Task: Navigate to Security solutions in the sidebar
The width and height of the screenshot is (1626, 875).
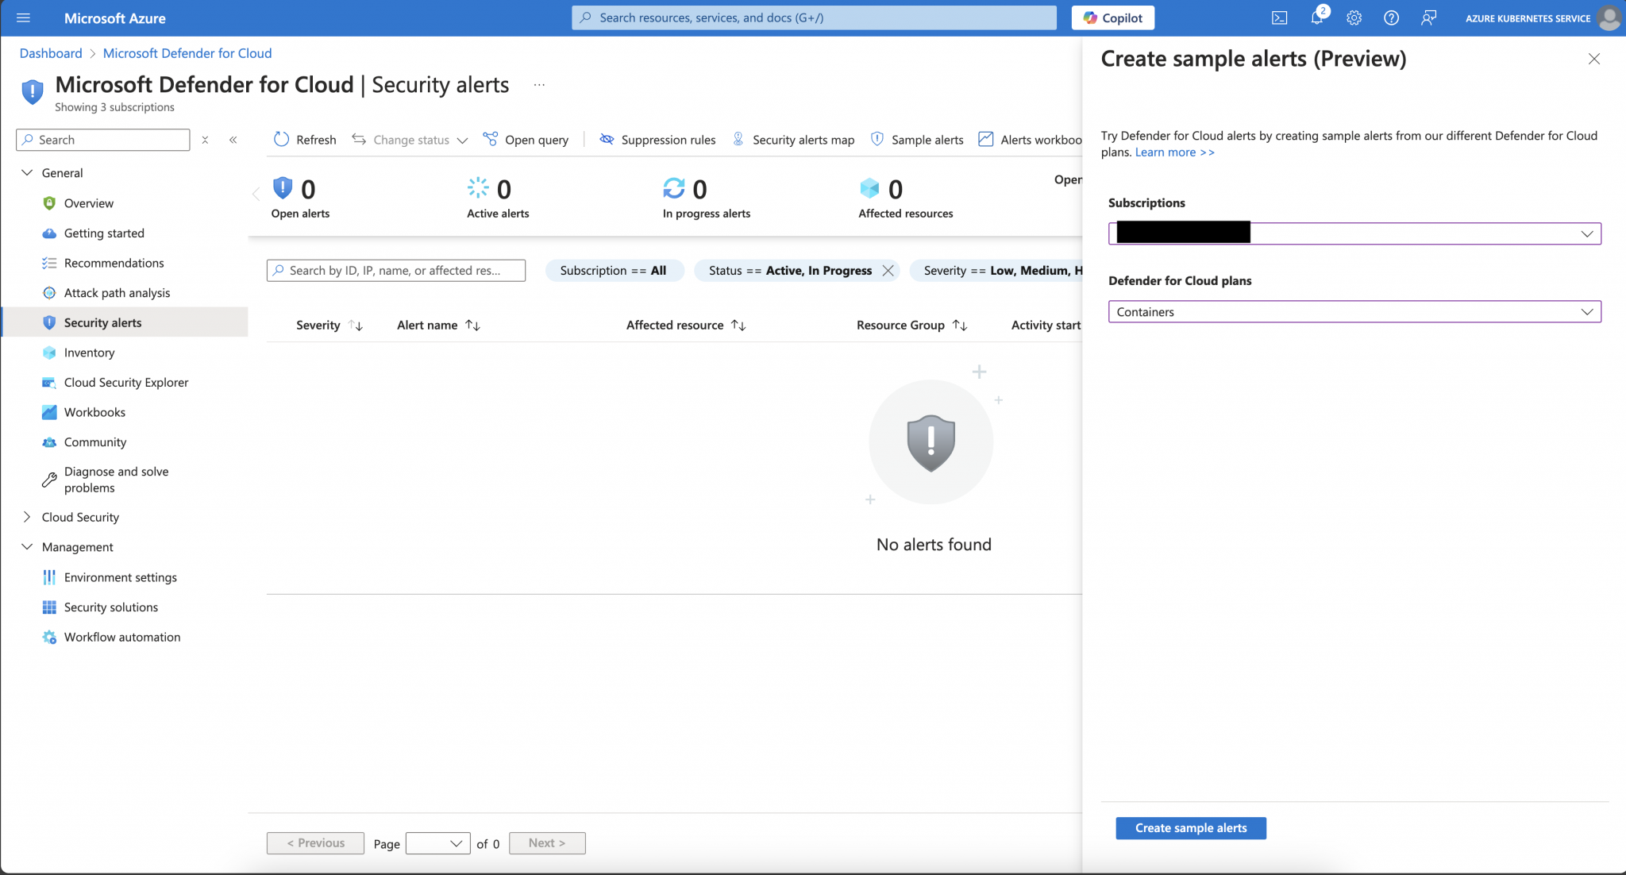Action: tap(110, 607)
